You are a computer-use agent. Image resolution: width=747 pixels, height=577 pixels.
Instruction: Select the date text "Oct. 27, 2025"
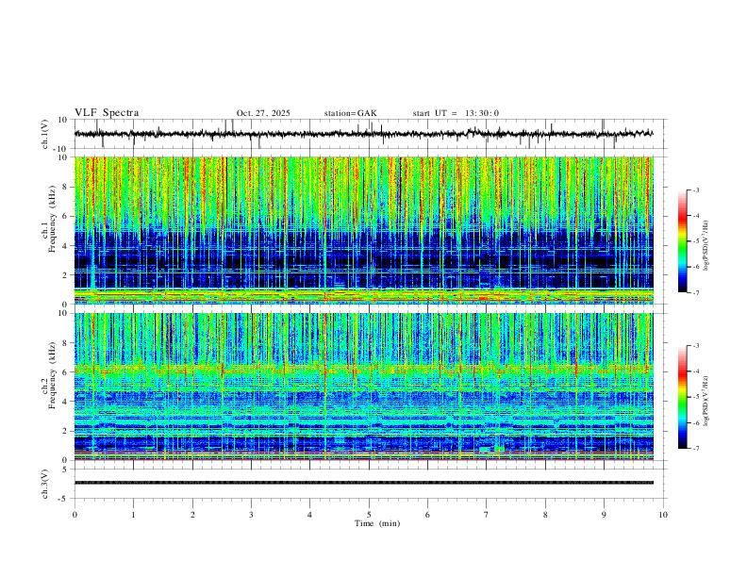point(263,113)
